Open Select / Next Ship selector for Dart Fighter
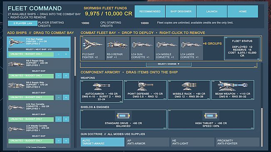271x152 pixels. coord(39,49)
